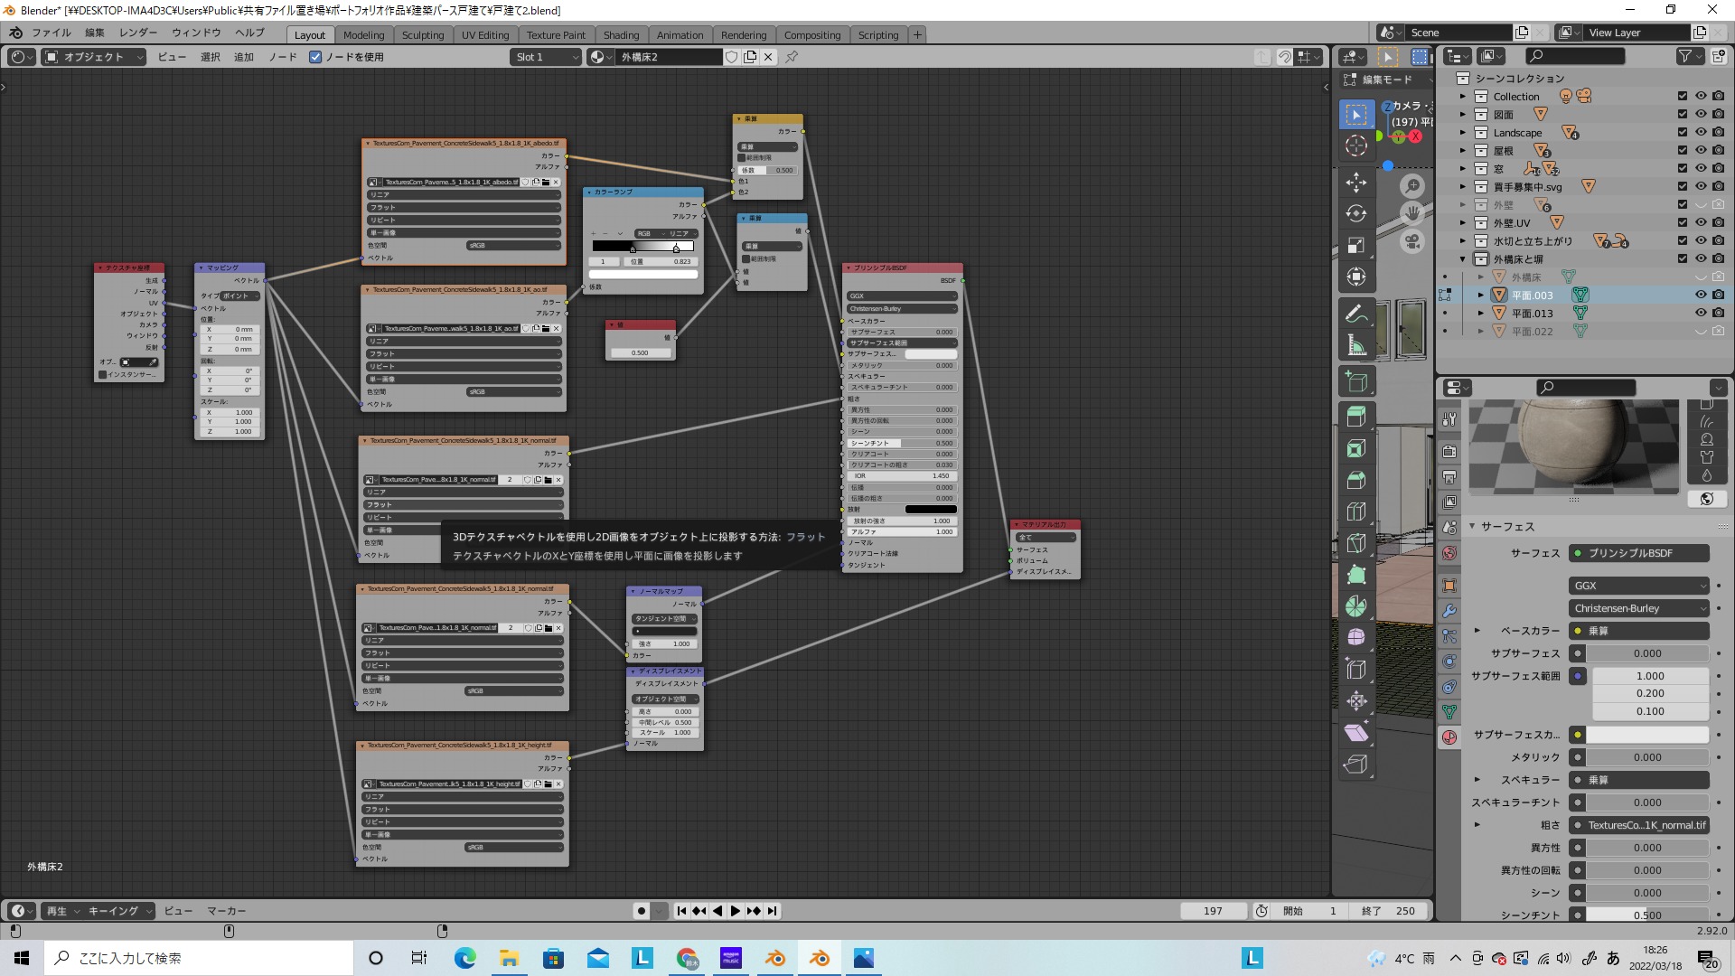Open the レンダー menu

click(x=138, y=33)
